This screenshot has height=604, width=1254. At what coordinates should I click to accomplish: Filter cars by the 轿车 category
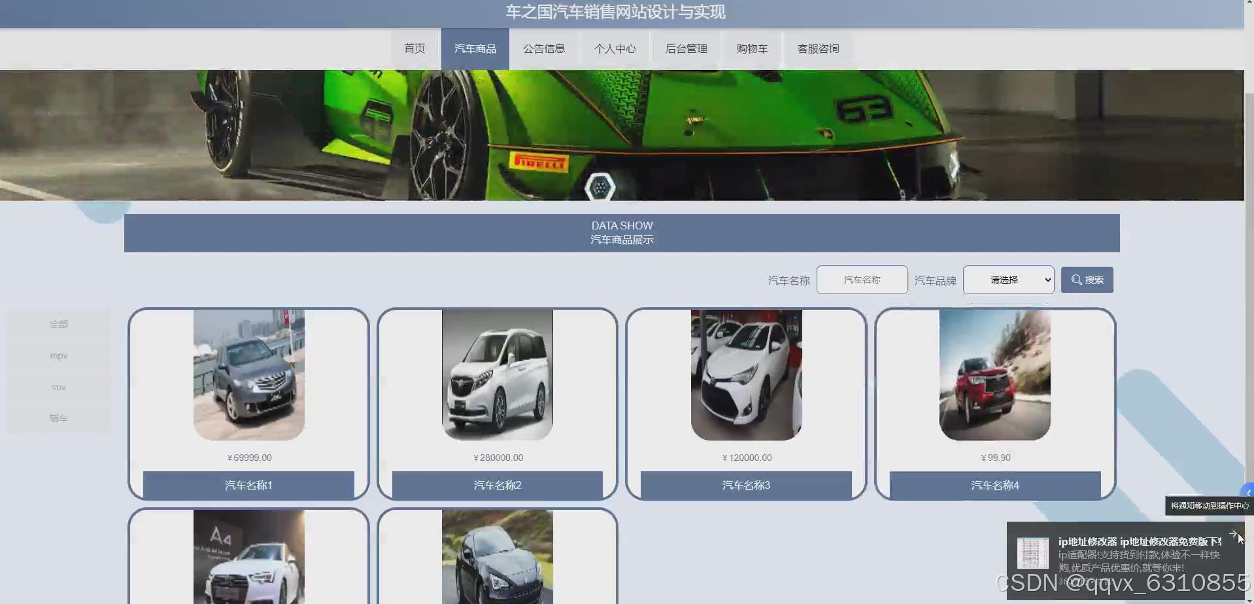(x=59, y=418)
